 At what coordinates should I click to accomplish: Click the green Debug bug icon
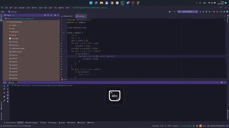pyautogui.click(x=204, y=12)
